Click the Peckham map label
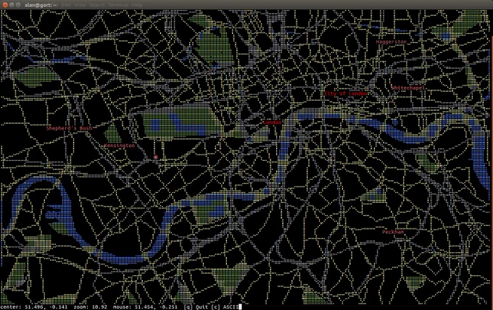This screenshot has width=493, height=310. tap(393, 232)
